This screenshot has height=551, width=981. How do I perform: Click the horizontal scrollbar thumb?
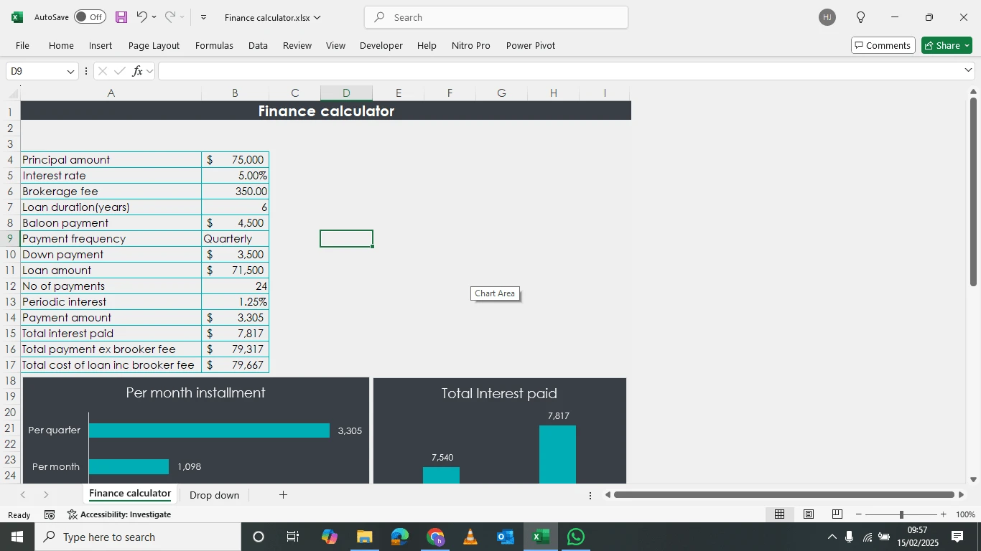pyautogui.click(x=784, y=495)
